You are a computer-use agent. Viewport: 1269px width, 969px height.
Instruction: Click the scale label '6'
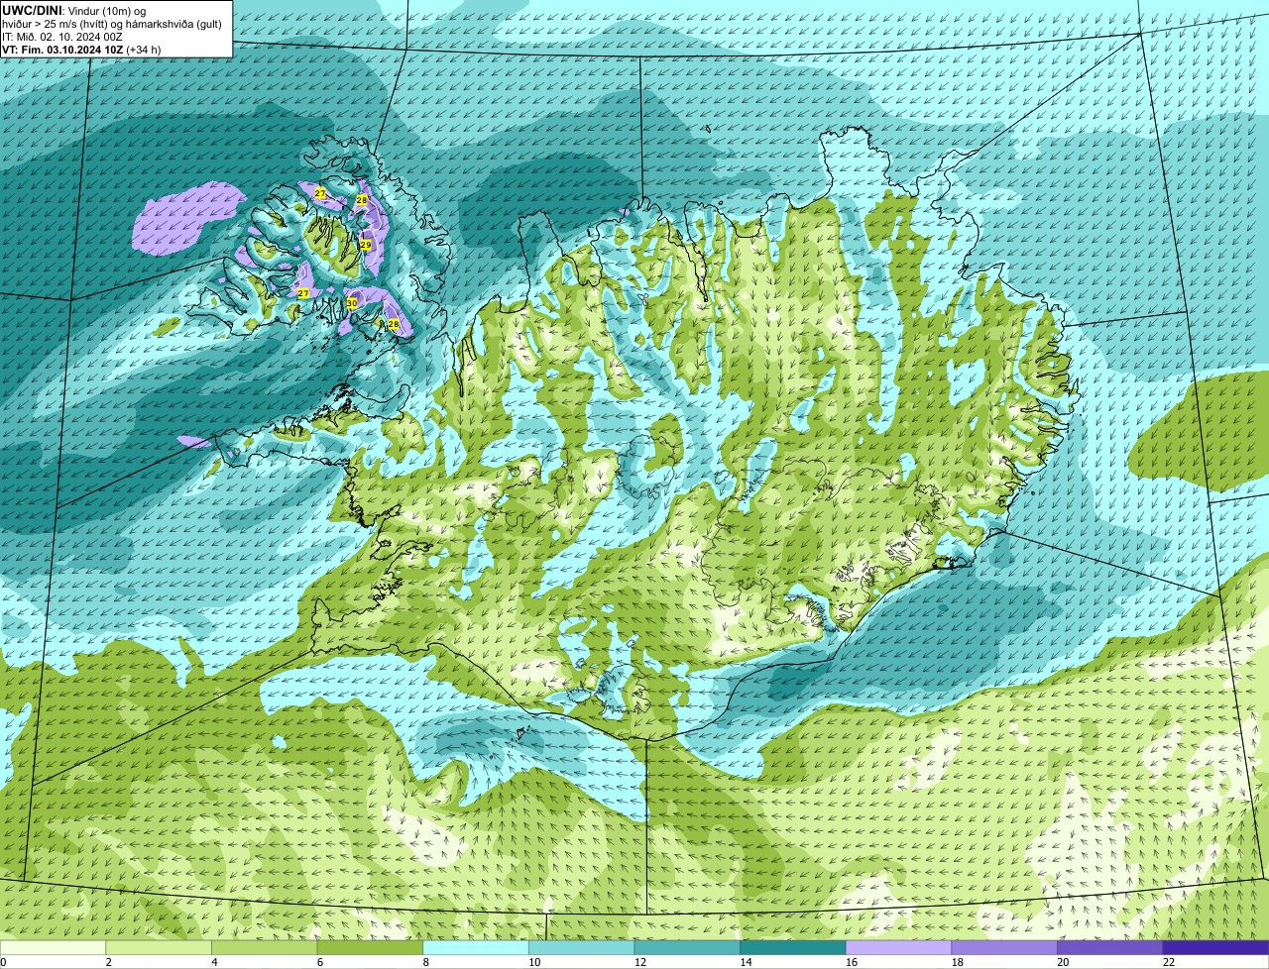319,962
